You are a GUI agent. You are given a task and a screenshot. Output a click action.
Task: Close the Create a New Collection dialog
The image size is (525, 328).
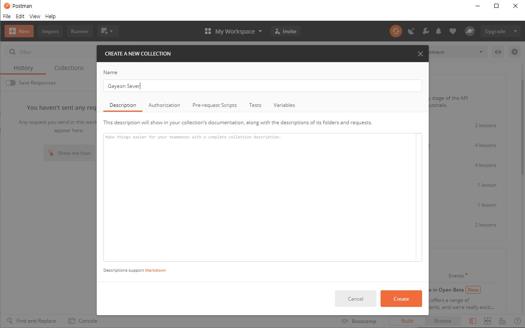(x=420, y=54)
